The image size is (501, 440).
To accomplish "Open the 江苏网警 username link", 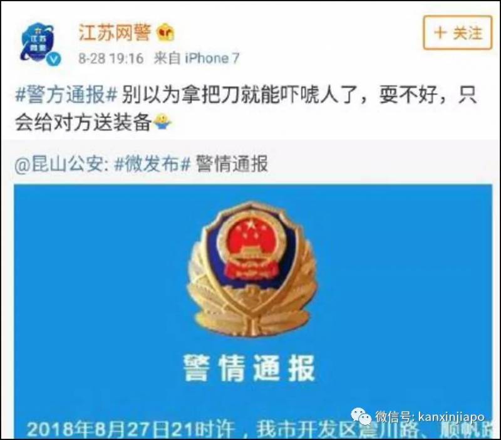I will (115, 33).
